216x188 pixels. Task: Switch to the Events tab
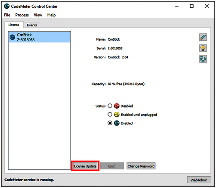click(32, 25)
